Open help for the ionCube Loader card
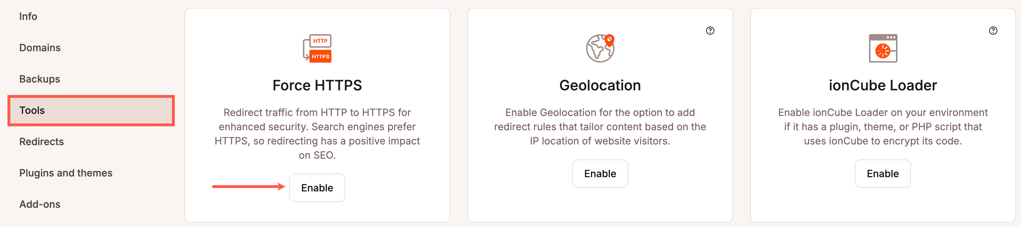1021x227 pixels. tap(993, 31)
